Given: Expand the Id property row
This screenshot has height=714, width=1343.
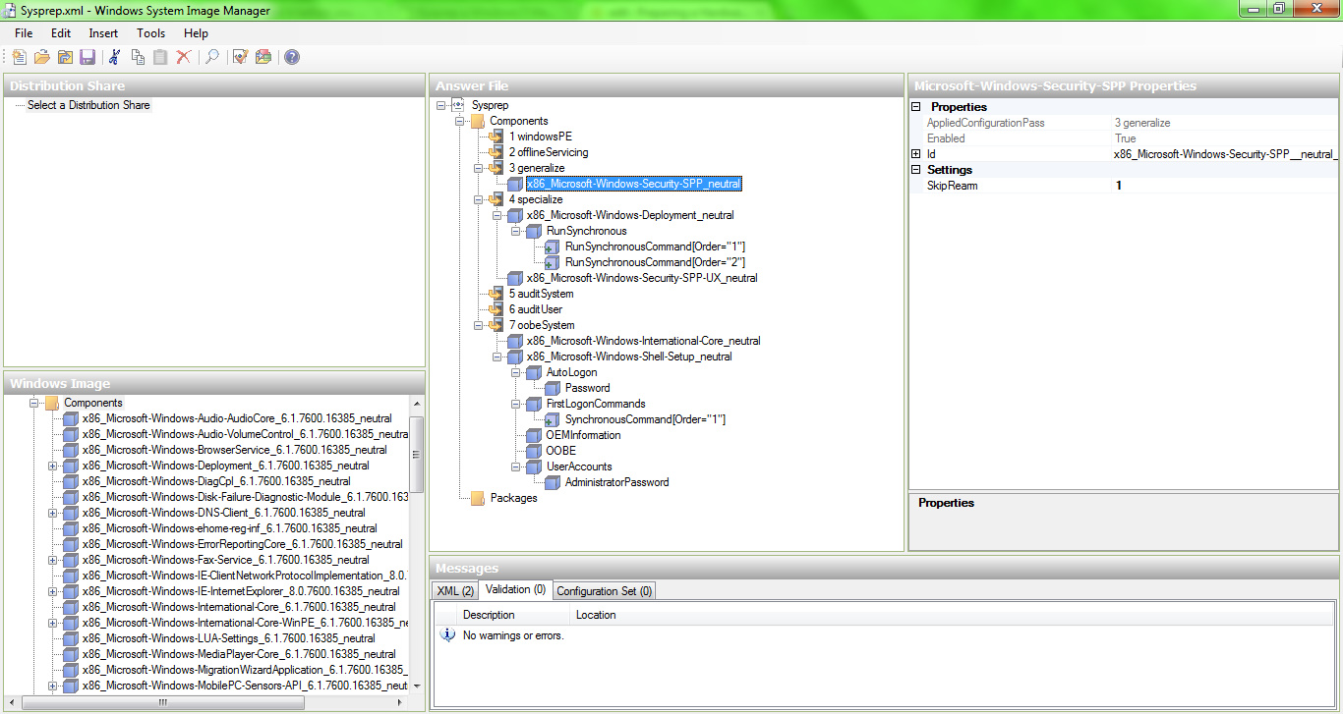Looking at the screenshot, I should 916,154.
